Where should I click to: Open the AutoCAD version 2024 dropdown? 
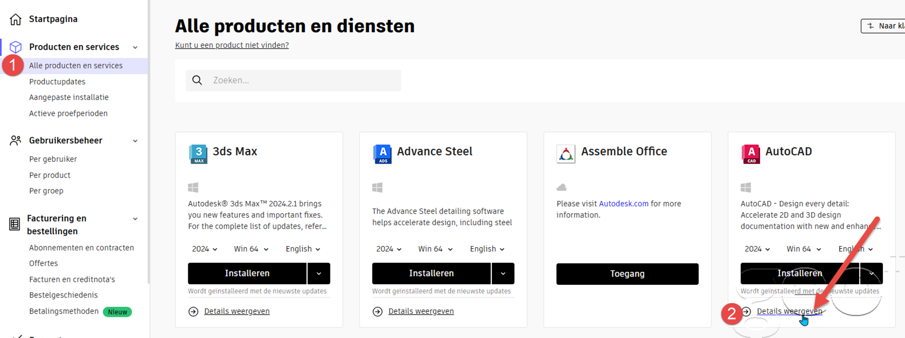click(x=757, y=249)
